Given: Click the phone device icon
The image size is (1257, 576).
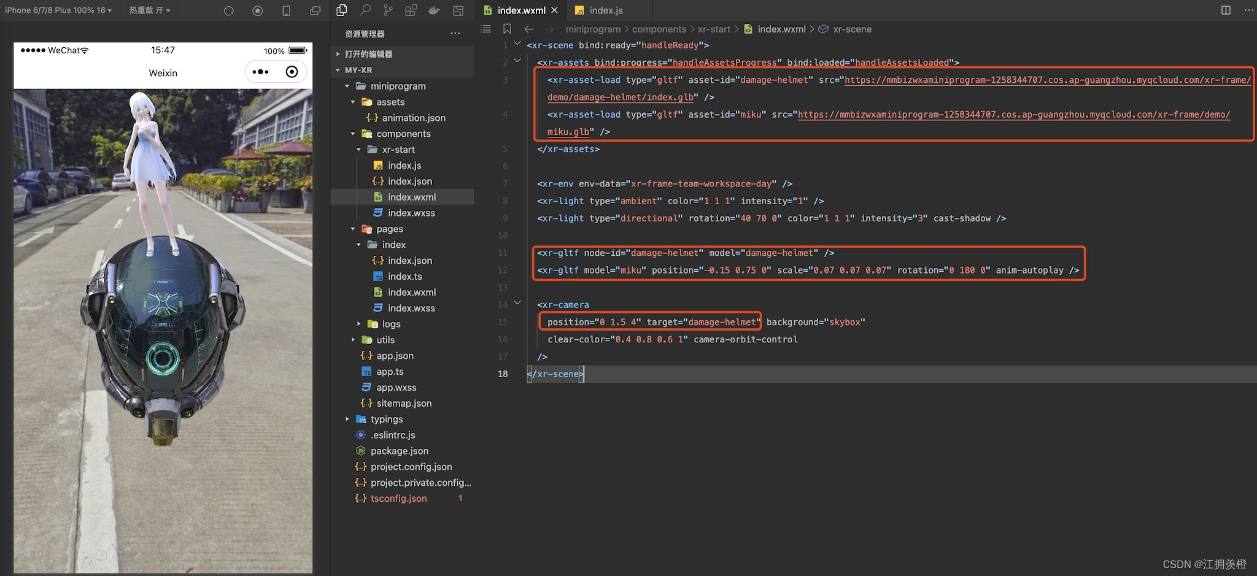Looking at the screenshot, I should click(286, 10).
